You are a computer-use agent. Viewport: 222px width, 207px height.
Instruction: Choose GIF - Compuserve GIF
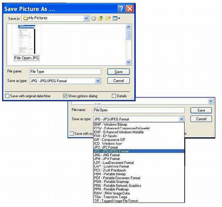pyautogui.click(x=139, y=139)
